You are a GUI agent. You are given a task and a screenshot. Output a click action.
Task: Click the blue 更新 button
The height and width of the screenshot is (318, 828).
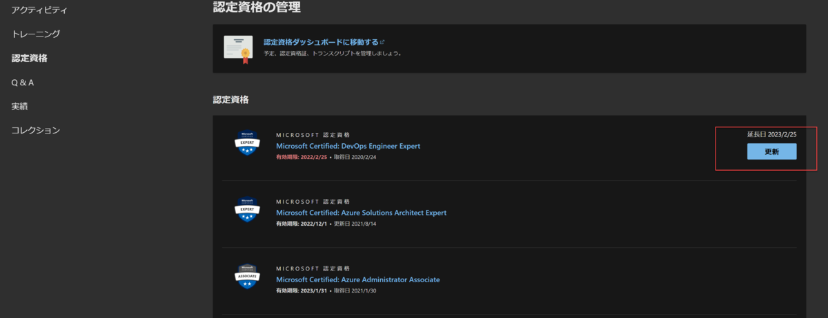[771, 151]
